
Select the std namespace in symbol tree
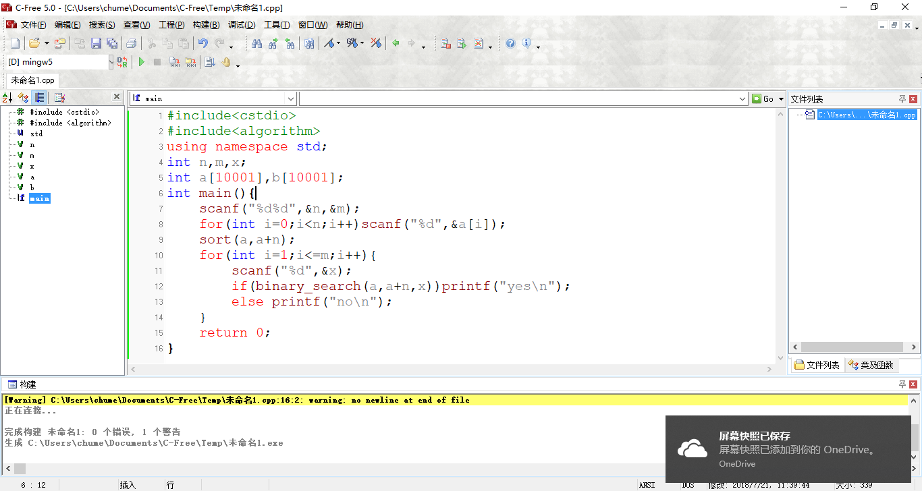pos(36,134)
